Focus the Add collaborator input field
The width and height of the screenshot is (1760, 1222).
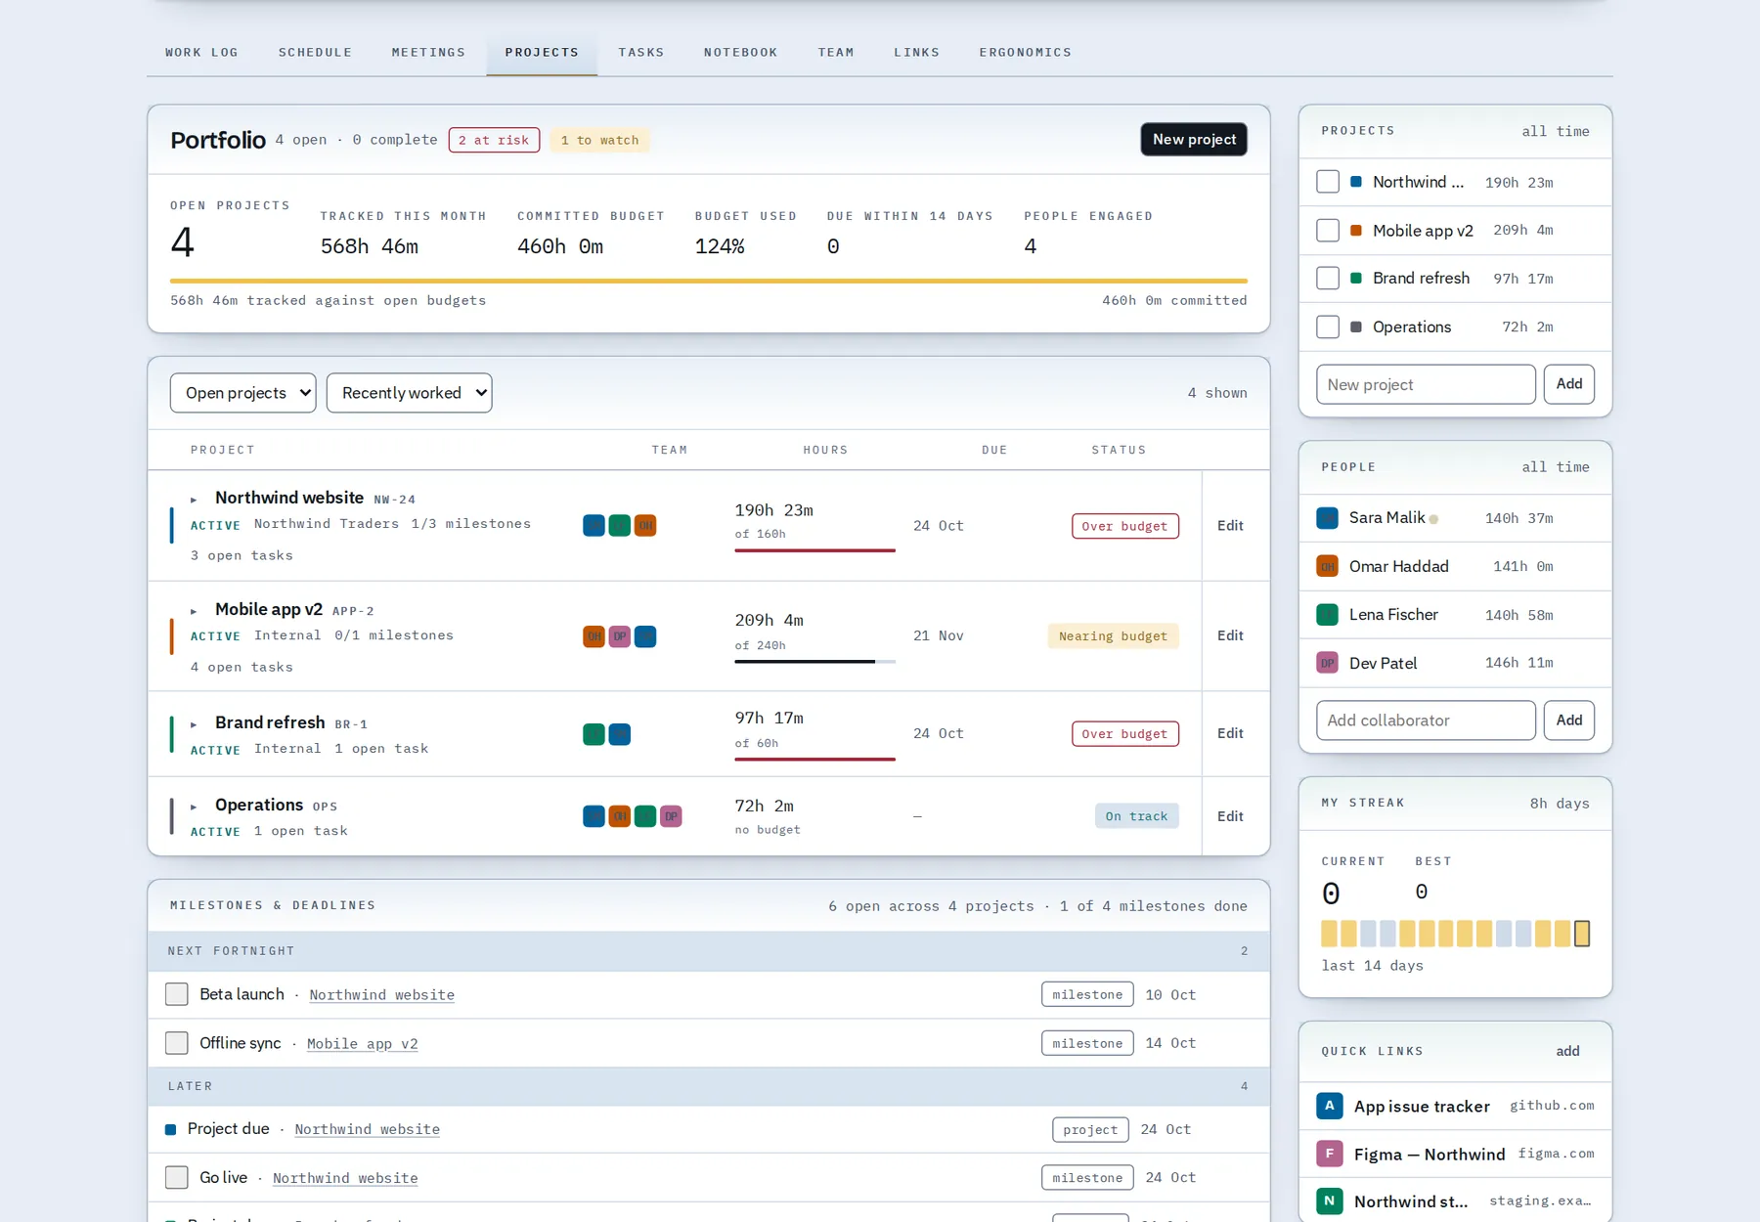click(x=1426, y=720)
